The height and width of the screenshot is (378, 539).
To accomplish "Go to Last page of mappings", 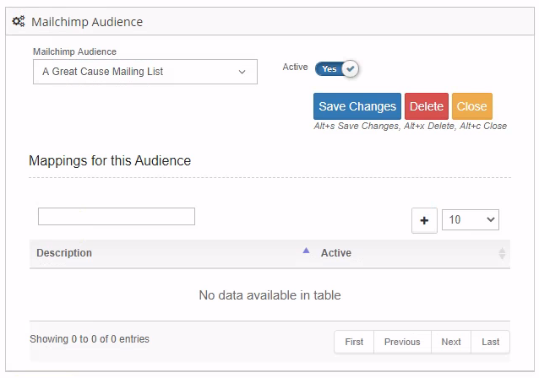I will coord(491,342).
